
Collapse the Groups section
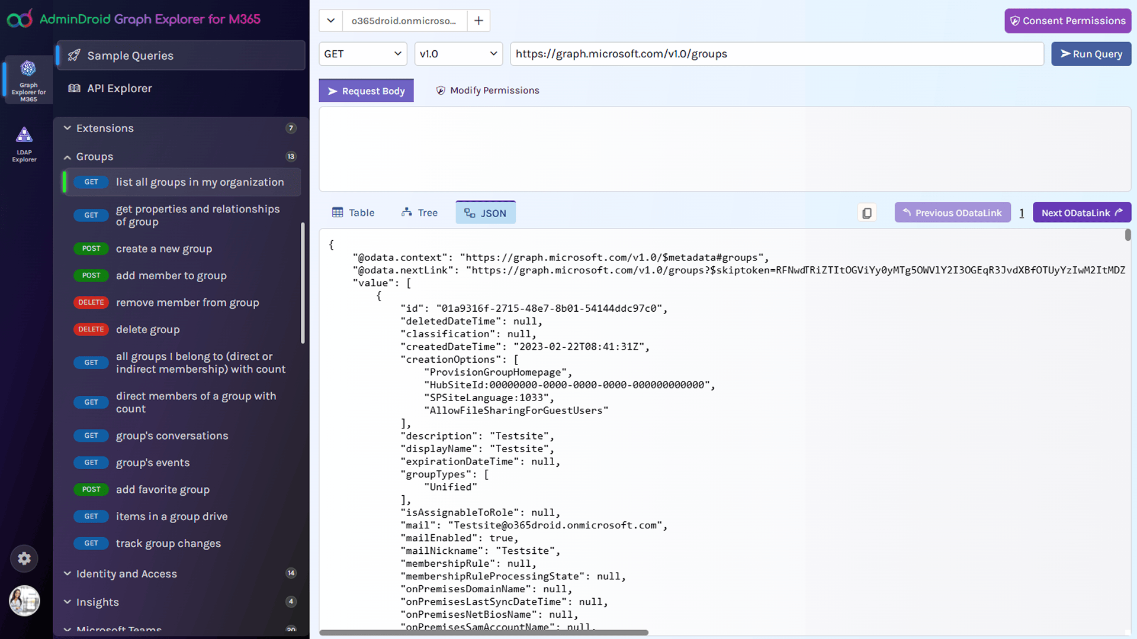coord(67,157)
